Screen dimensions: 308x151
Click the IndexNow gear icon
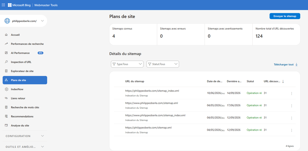(x=6, y=89)
